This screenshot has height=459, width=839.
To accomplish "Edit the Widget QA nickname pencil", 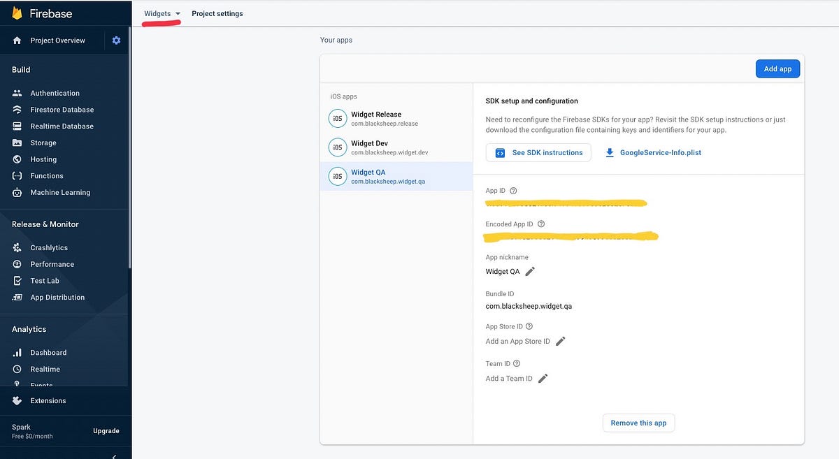I will 530,272.
